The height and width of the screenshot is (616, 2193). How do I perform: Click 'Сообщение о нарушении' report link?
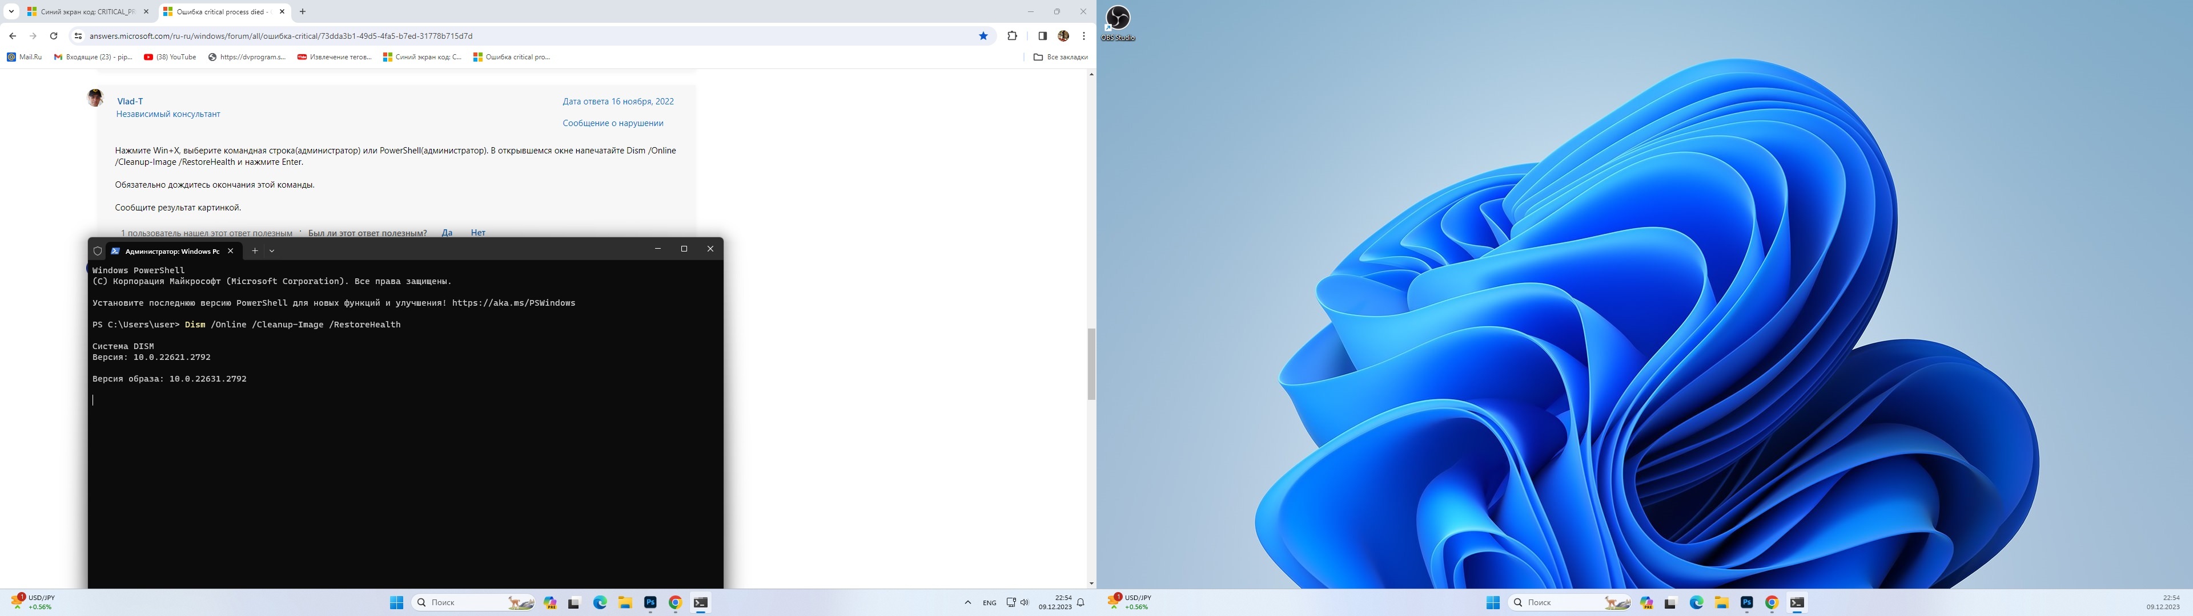click(x=613, y=123)
